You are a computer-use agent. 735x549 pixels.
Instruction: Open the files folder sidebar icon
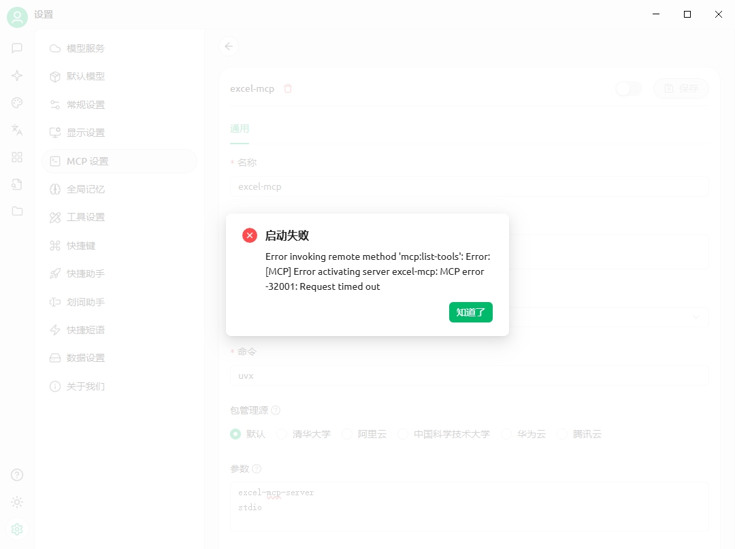17,212
